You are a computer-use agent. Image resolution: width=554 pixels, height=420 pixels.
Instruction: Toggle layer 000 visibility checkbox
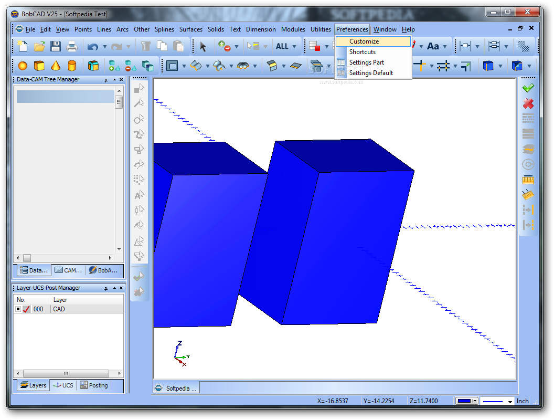(x=18, y=309)
